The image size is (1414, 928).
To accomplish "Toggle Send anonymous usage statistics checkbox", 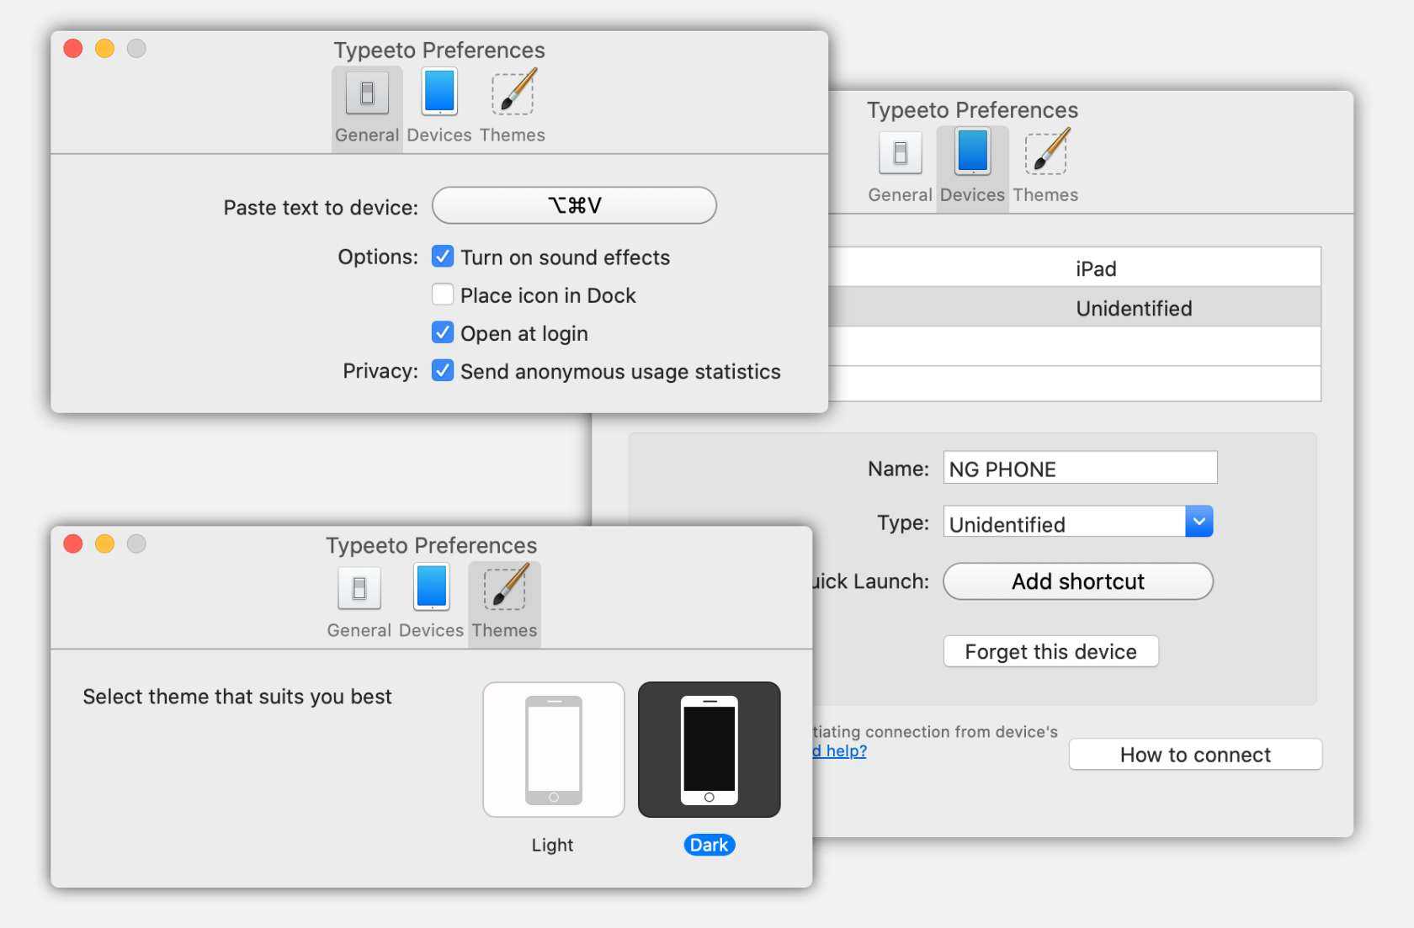I will point(443,371).
